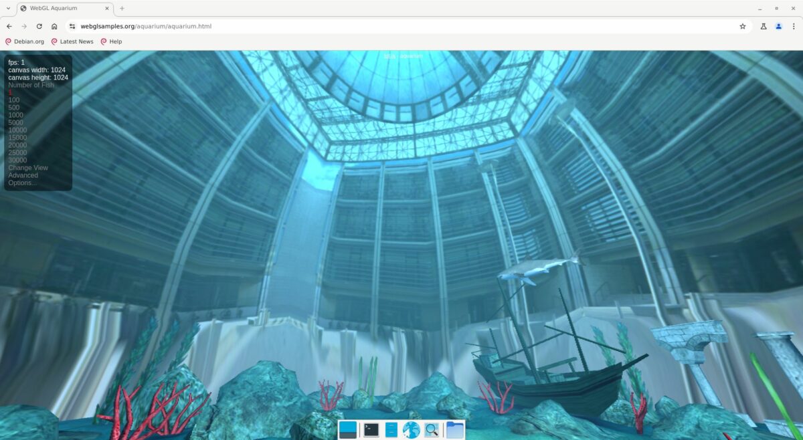This screenshot has width=803, height=440.
Task: Open the Chrome profile avatar
Action: tap(778, 26)
